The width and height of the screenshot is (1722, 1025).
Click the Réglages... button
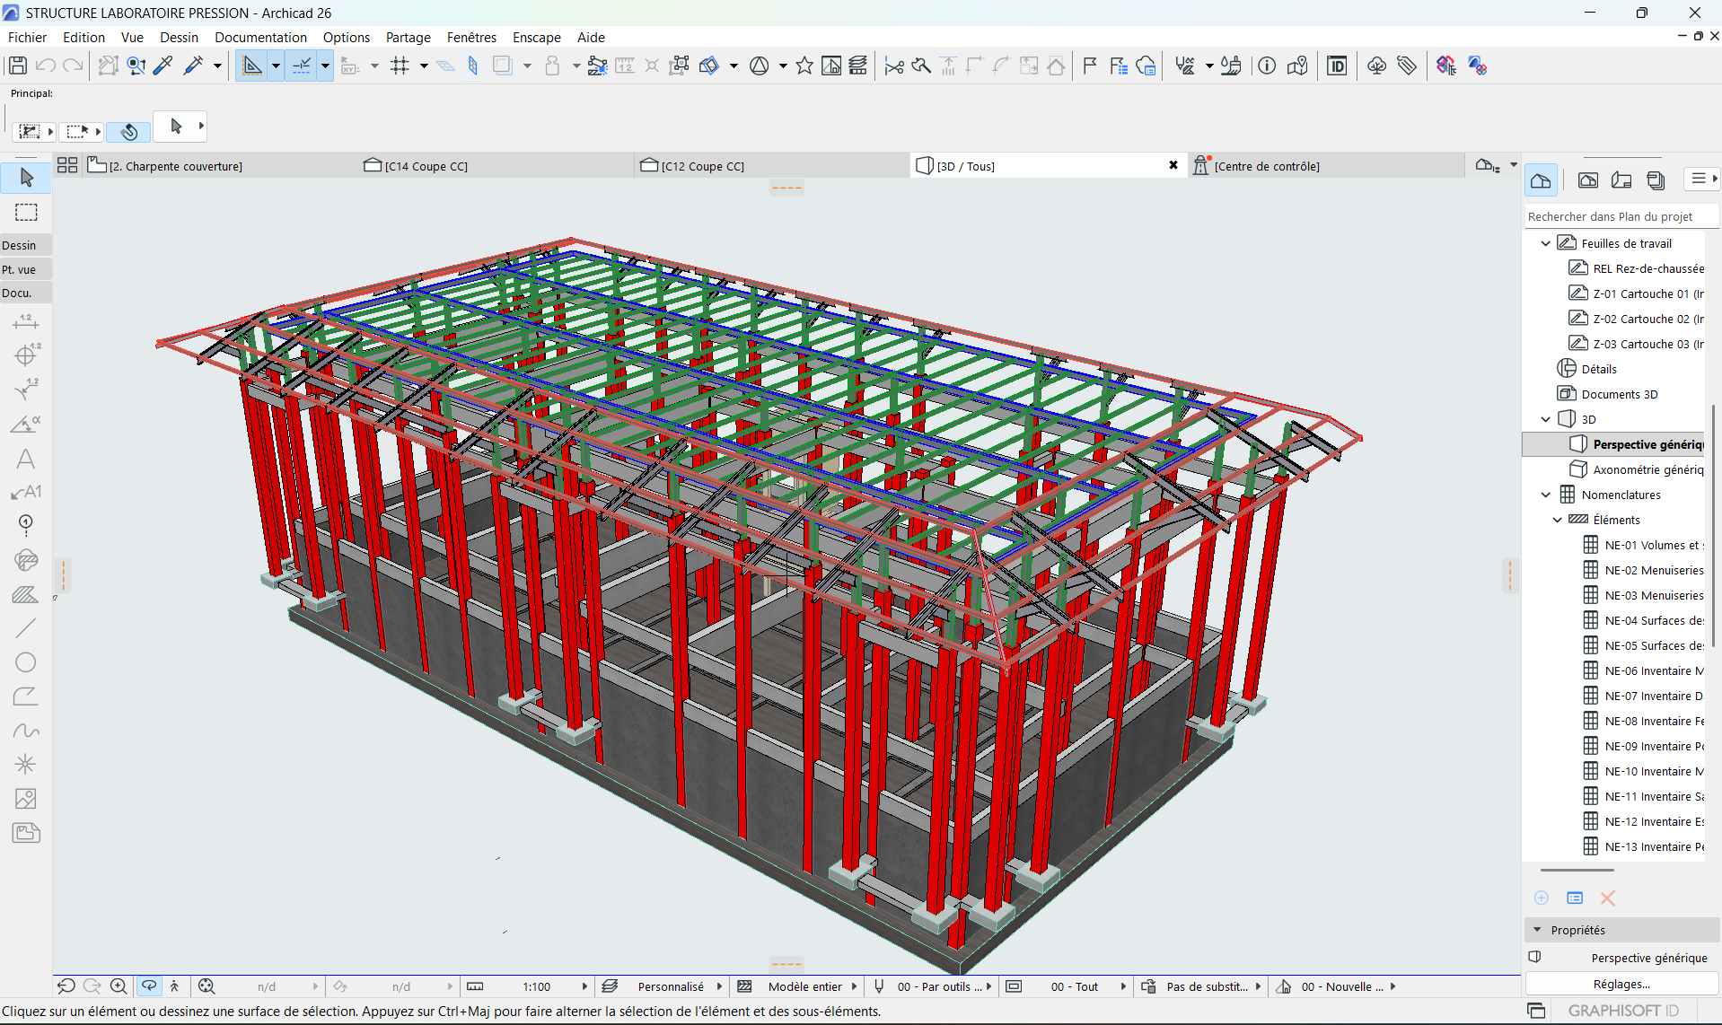[x=1621, y=985]
